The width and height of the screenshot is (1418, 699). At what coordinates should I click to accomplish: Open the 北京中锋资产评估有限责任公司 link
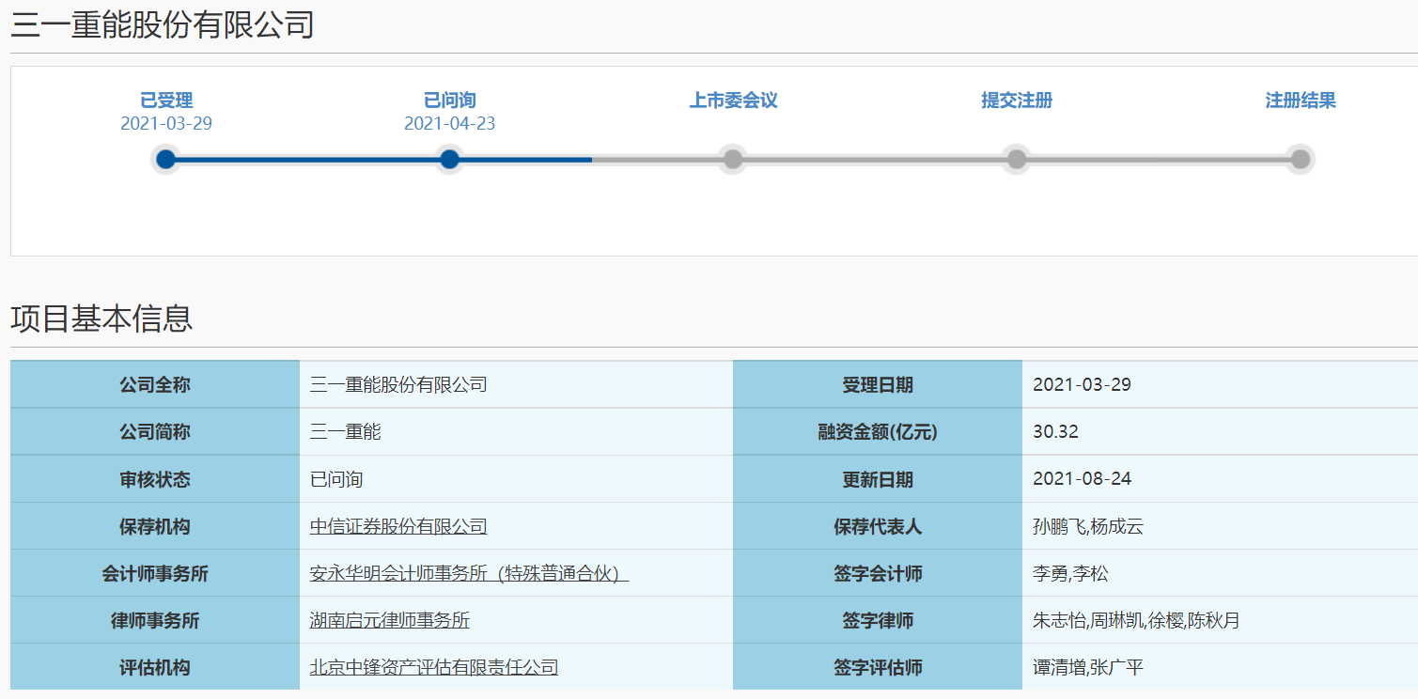click(x=434, y=667)
